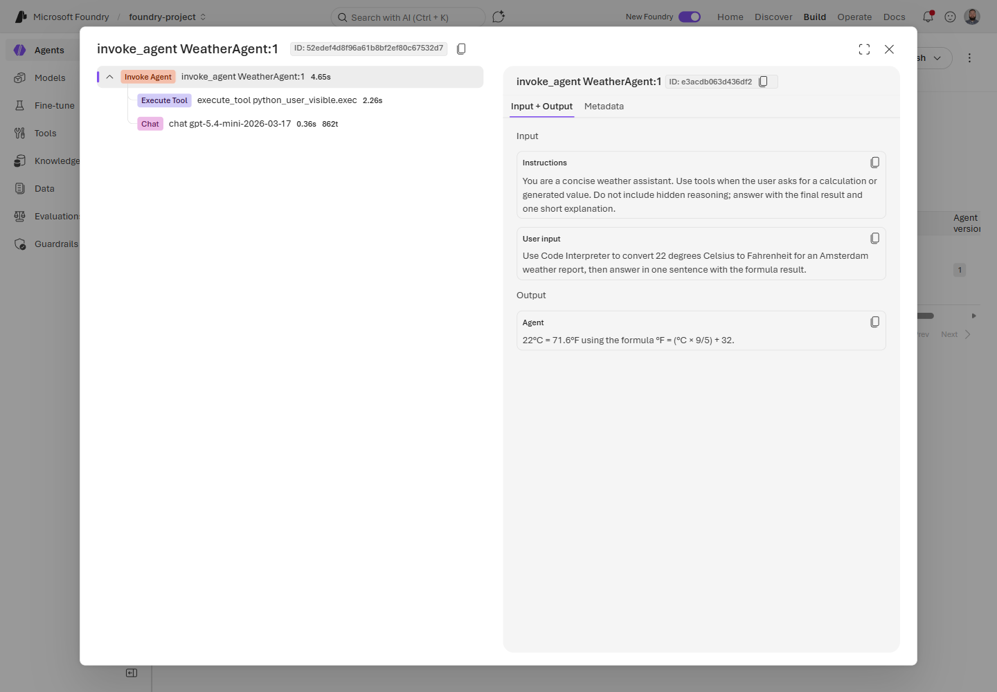Click the agent version badge 1
Screen dimensions: 997x692
pos(960,270)
